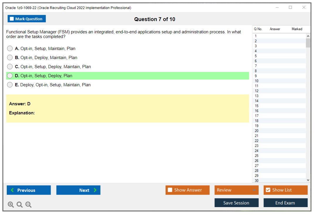Click the checkbox icon inside Mark Question button

11,18
